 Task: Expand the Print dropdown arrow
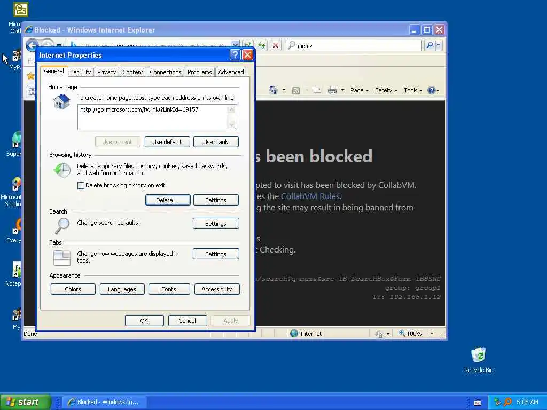(x=342, y=90)
